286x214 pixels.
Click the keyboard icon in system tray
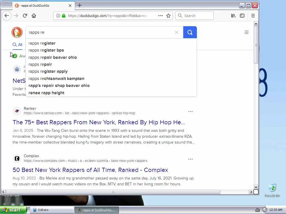click(257, 210)
